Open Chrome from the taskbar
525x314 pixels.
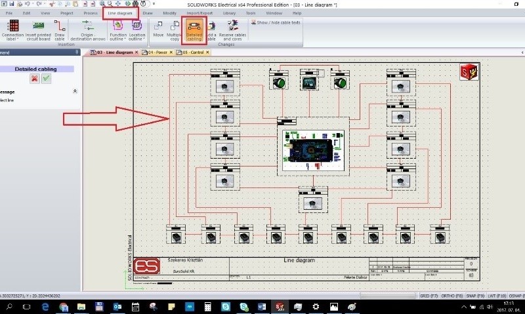(63, 307)
